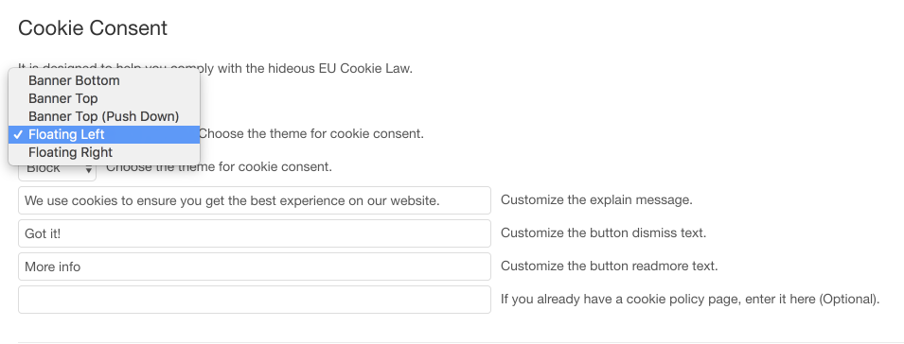Click "Customize the button dismiss text." label
This screenshot has width=904, height=344.
point(603,233)
